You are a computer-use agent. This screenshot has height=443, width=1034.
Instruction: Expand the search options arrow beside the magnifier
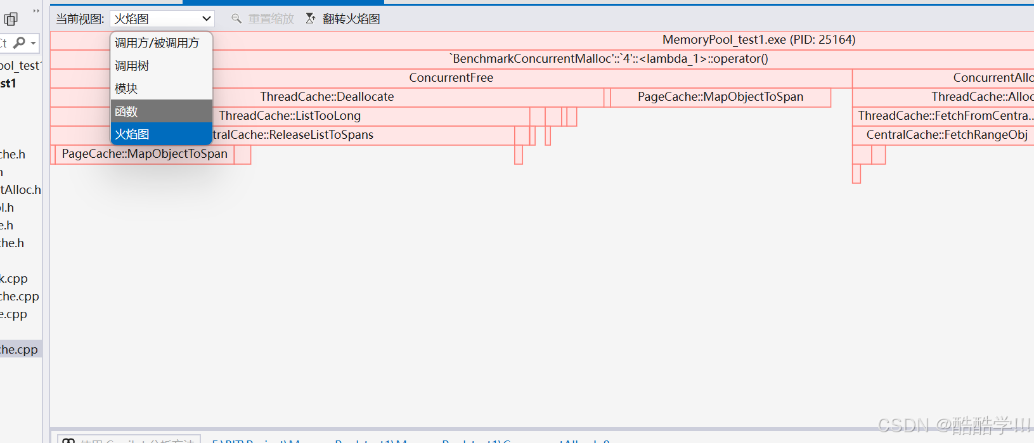[34, 43]
